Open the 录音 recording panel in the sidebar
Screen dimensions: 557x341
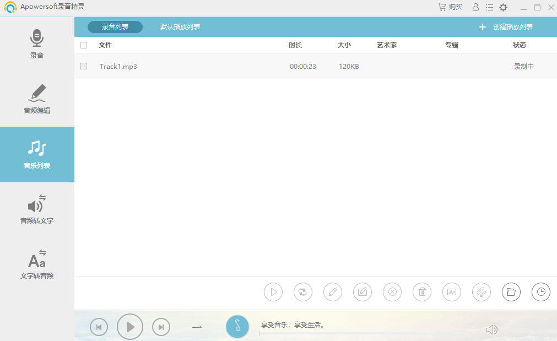[37, 45]
